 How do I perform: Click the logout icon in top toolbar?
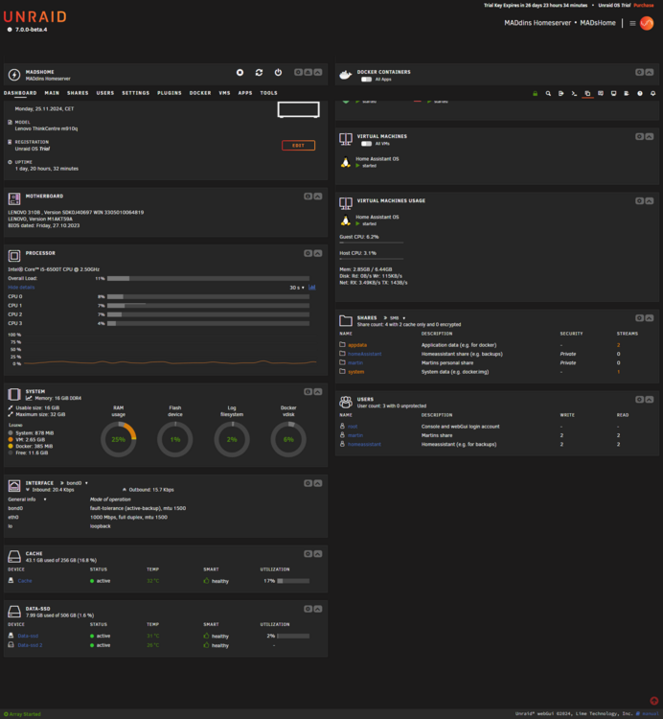pyautogui.click(x=560, y=94)
